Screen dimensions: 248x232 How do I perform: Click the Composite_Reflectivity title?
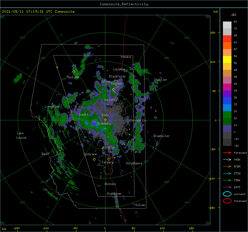coord(124,4)
